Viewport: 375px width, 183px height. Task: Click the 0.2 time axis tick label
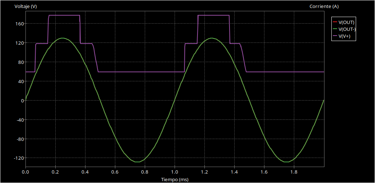tap(55, 172)
